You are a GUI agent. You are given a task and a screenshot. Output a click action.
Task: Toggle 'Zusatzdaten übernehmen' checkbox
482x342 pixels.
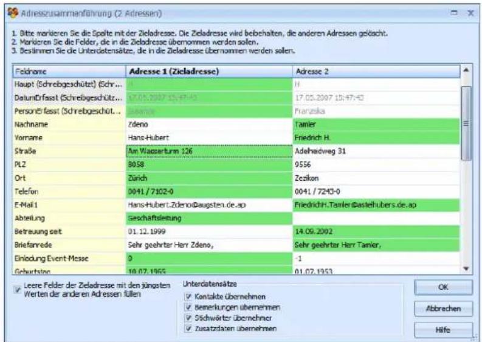pyautogui.click(x=188, y=329)
